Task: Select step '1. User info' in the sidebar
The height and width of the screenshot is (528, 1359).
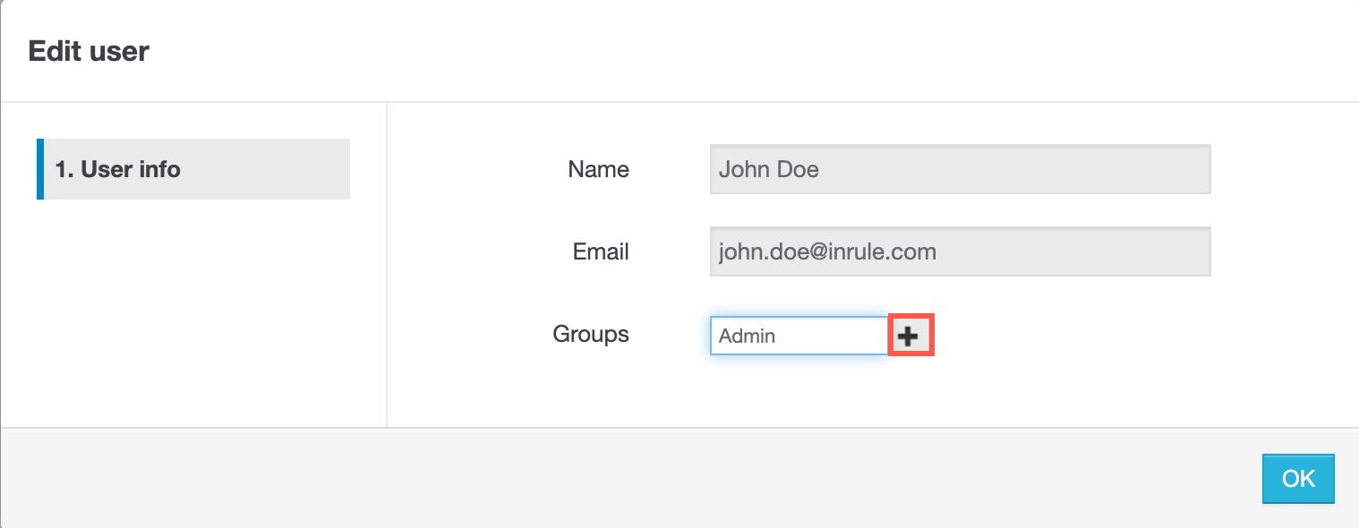Action: tap(193, 168)
